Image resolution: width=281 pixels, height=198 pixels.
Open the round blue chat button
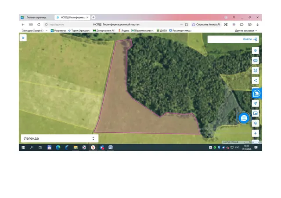[x=244, y=118]
